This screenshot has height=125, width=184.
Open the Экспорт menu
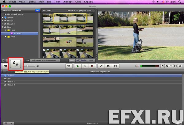(x=68, y=2)
